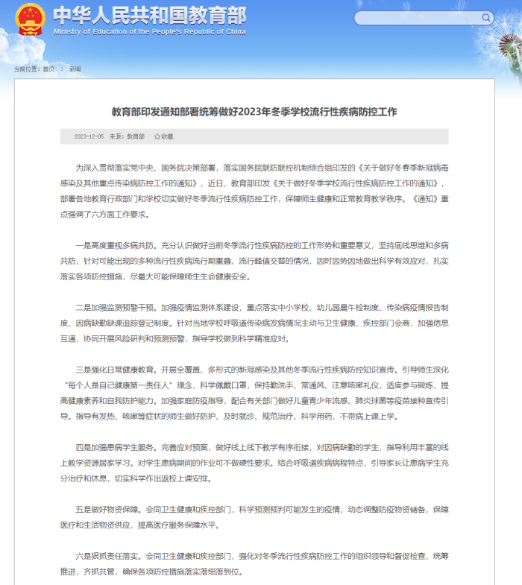Click the publish date 2023-12-05

click(x=89, y=136)
